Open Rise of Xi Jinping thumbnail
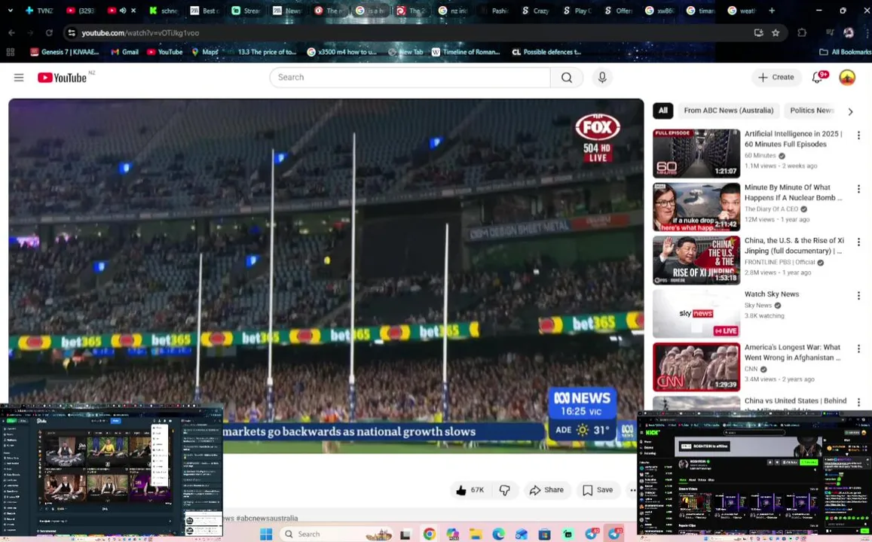Screen dimensions: 872x542 pos(696,260)
